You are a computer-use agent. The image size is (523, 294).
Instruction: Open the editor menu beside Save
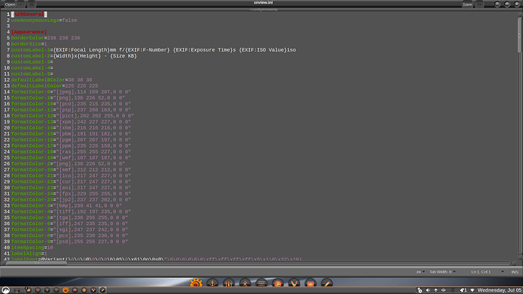(x=479, y=5)
